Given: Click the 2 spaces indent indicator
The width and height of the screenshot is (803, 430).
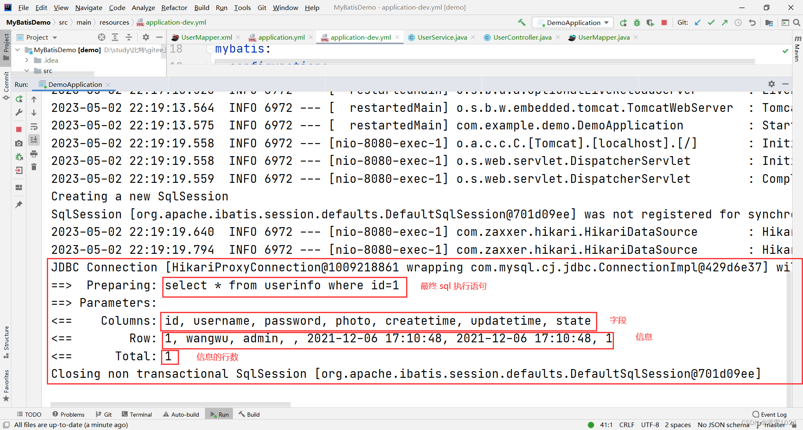Looking at the screenshot, I should point(678,425).
